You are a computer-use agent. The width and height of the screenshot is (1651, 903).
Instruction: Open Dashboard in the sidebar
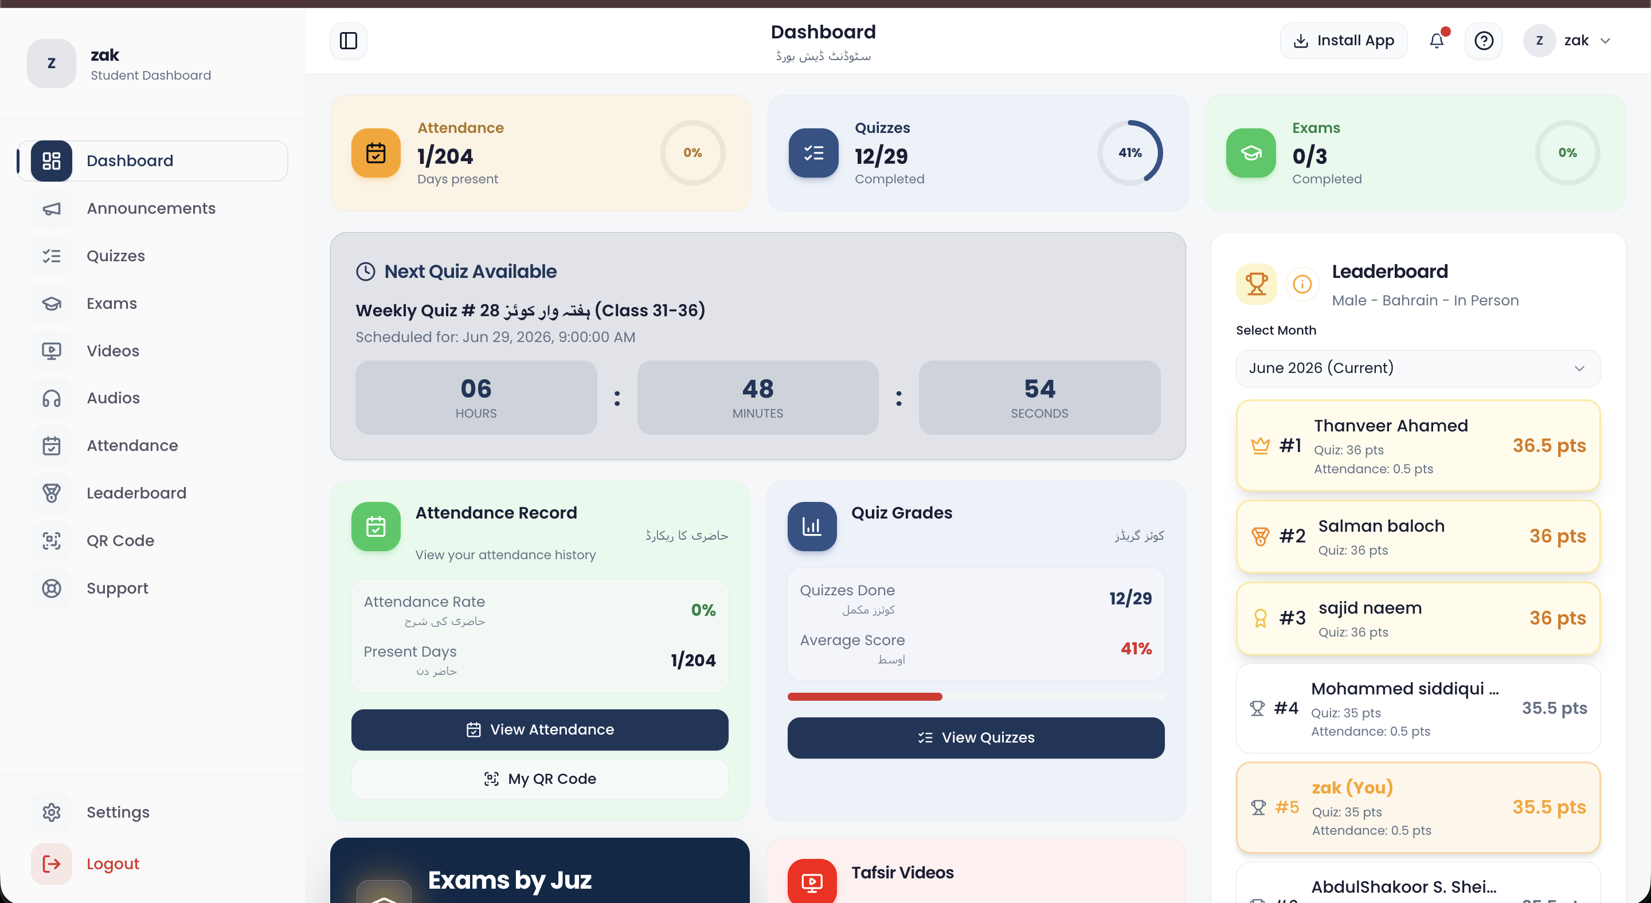click(x=152, y=161)
